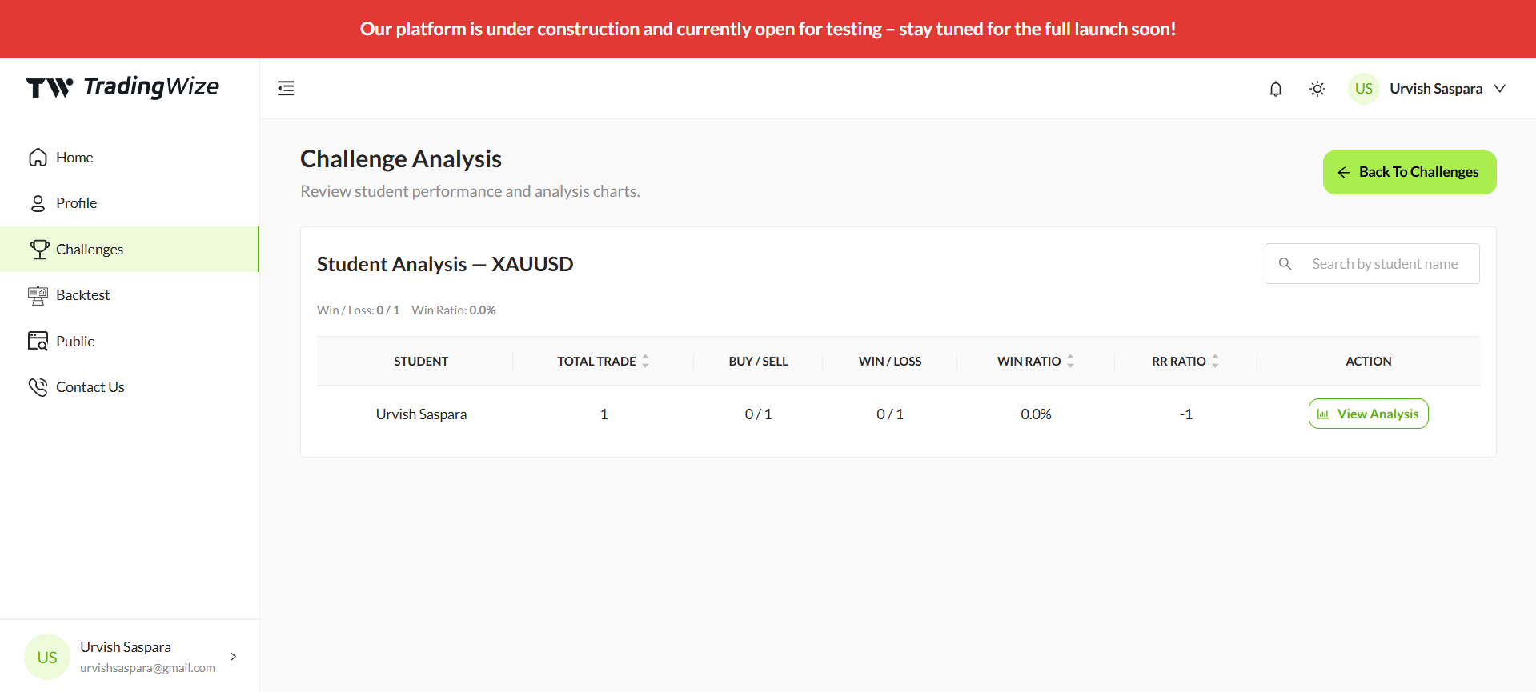This screenshot has width=1536, height=692.
Task: Click the Public browser-search icon
Action: tap(38, 341)
